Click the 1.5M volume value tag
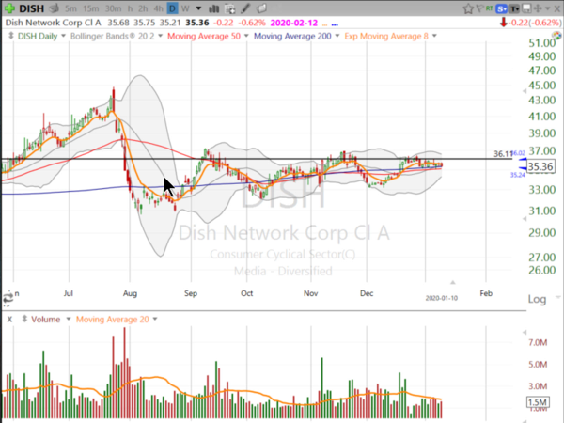The image size is (564, 423). click(x=538, y=402)
